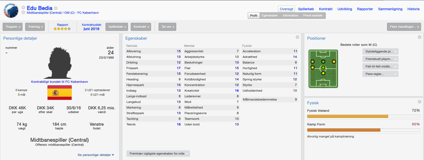Expand the Flere handlinger... menu

coord(404,27)
